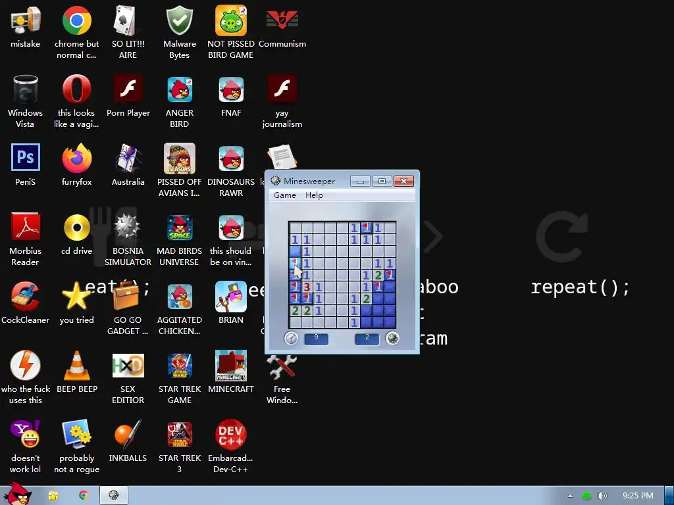Click the Minesweeper taskbar button
The width and height of the screenshot is (674, 505).
tap(114, 496)
